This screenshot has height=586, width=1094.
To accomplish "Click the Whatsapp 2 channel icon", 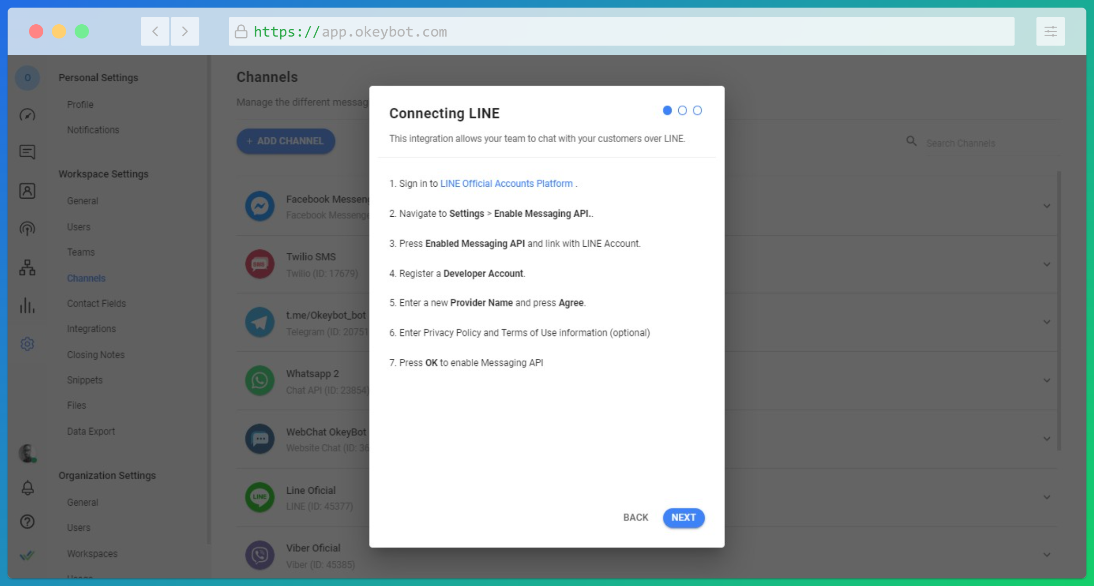I will (260, 380).
